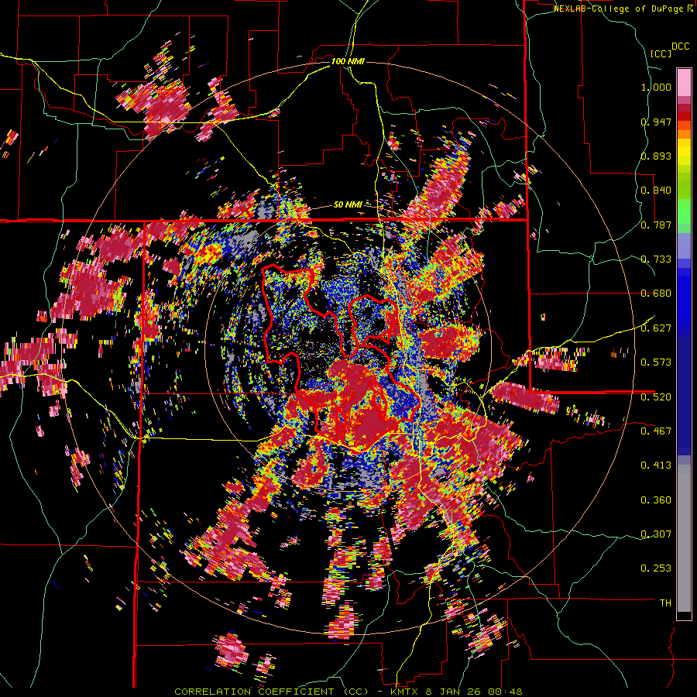Click the 0.893 value on the color scale
Viewport: 697px width, 697px height.
656,156
